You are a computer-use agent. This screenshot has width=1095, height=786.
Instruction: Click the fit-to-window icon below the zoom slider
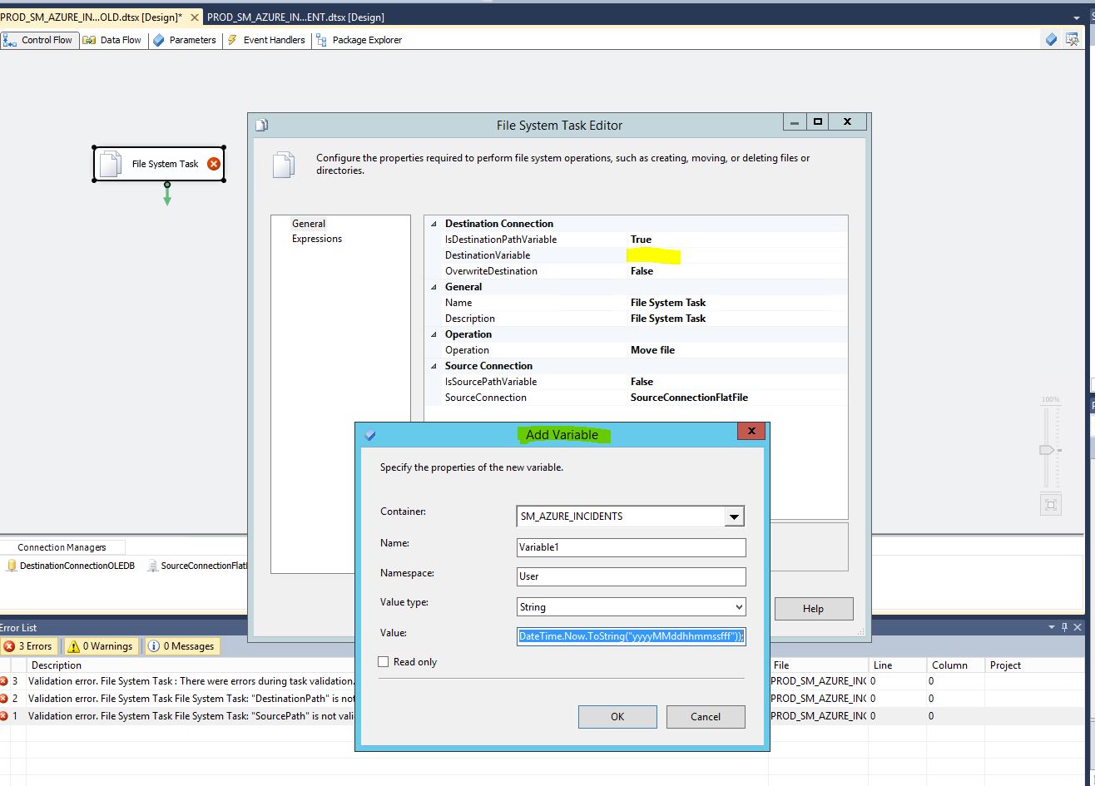[1050, 504]
